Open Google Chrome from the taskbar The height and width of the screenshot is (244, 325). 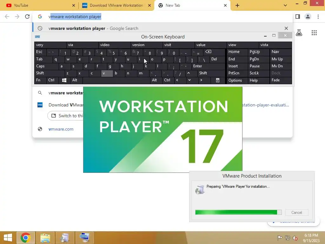pos(26,238)
